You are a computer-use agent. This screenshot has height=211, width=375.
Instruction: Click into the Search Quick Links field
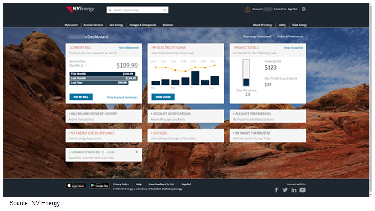point(137,10)
